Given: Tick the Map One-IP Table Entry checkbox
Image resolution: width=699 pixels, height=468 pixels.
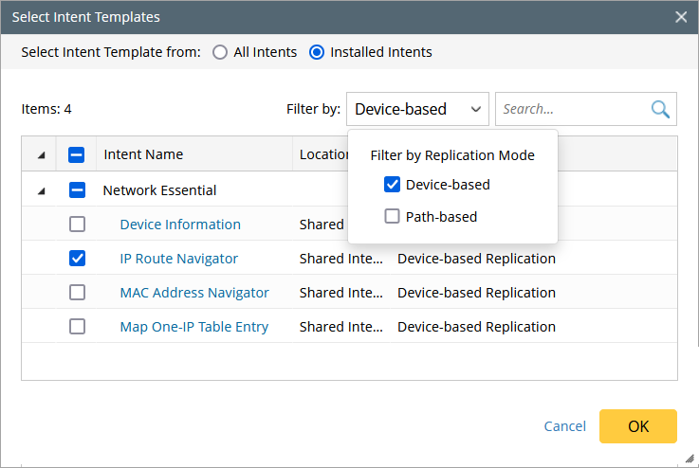Looking at the screenshot, I should tap(78, 327).
